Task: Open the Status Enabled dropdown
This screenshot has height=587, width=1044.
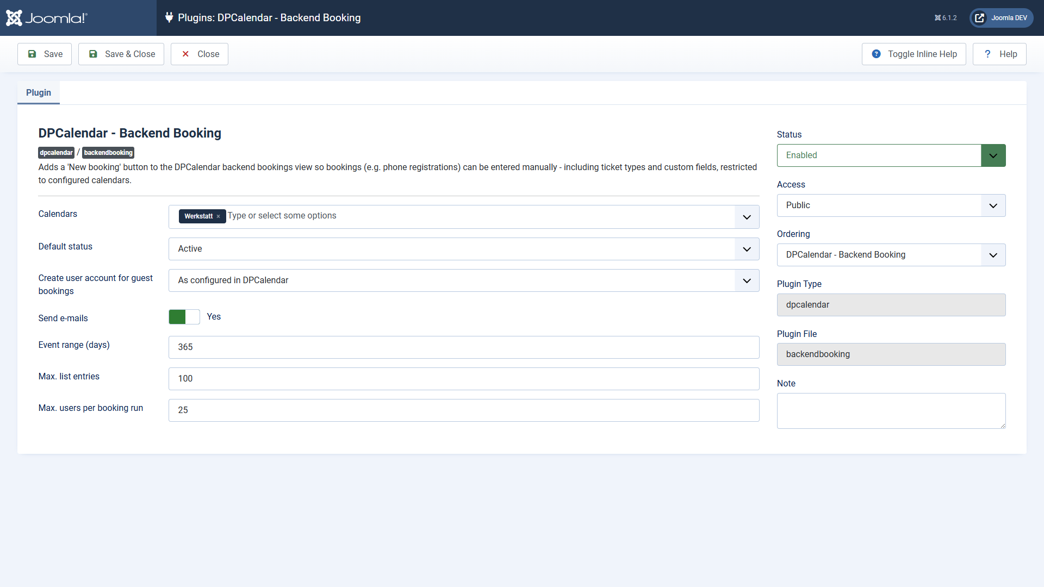Action: click(x=891, y=155)
